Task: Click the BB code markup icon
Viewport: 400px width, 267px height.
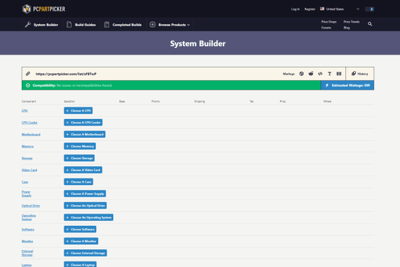Action: (339, 74)
